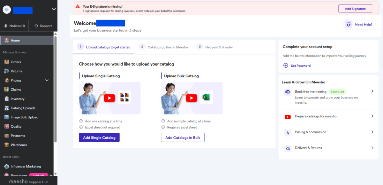Open Catalog Uploads menu item
Screen dimensions: 383x185
click(x=27, y=108)
